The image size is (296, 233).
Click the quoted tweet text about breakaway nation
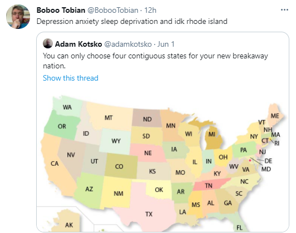coord(155,61)
